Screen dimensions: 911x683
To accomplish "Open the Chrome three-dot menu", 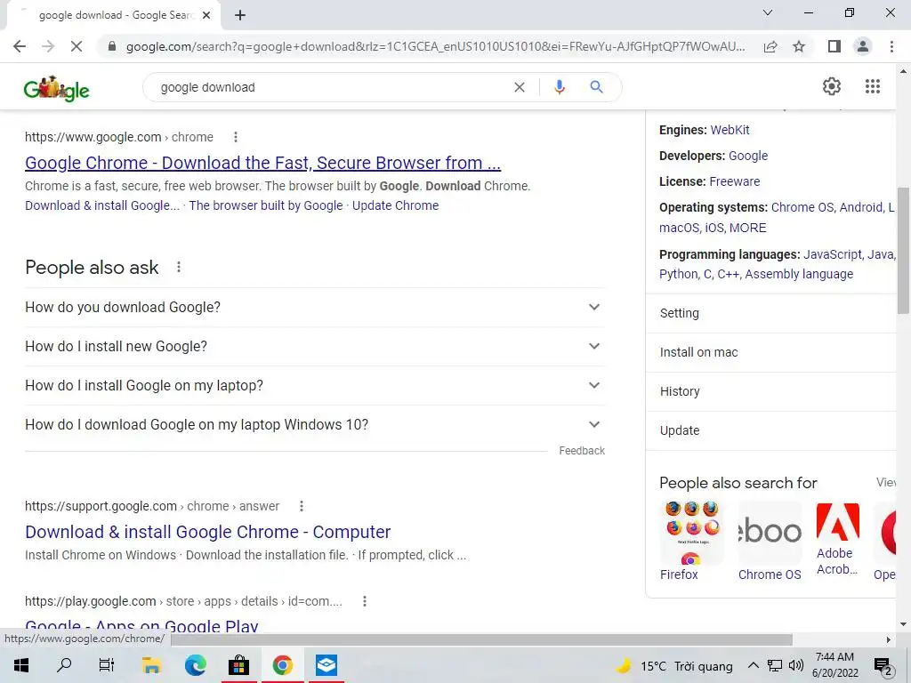I will pos(891,46).
